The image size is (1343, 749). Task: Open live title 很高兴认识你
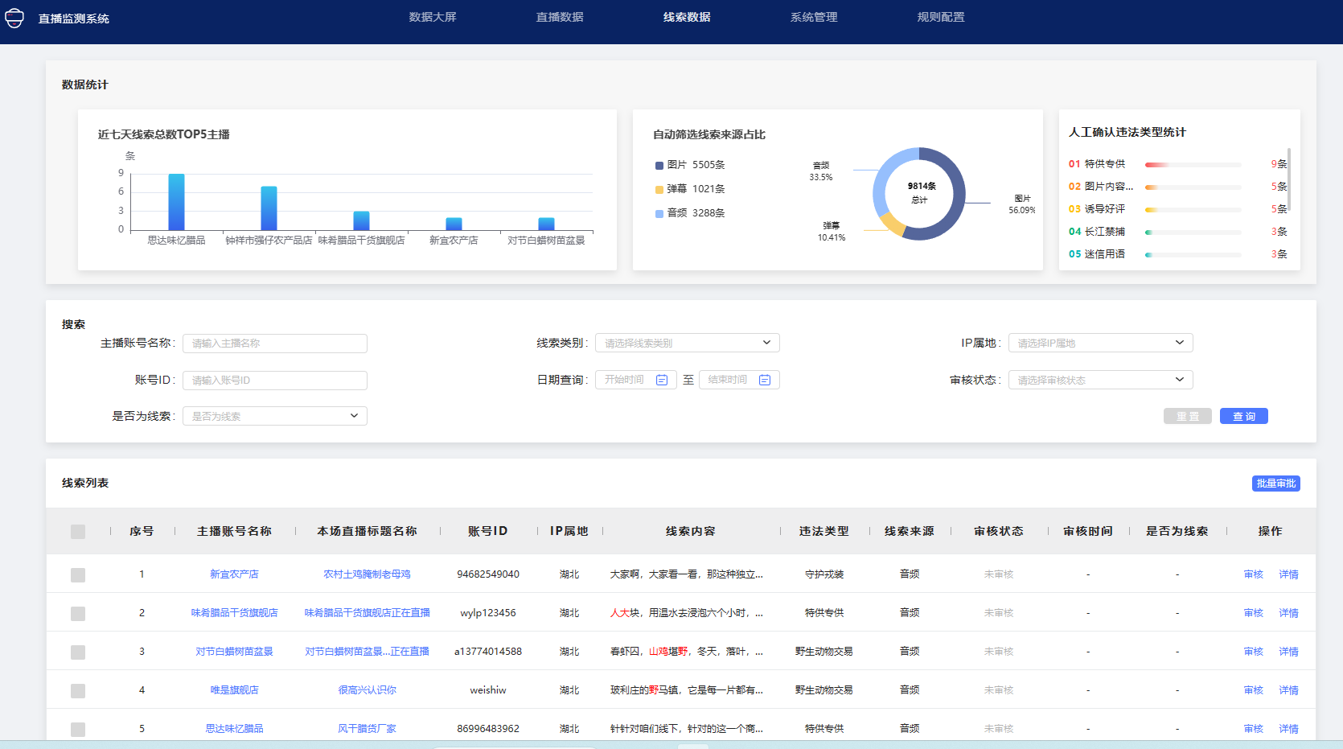367,690
